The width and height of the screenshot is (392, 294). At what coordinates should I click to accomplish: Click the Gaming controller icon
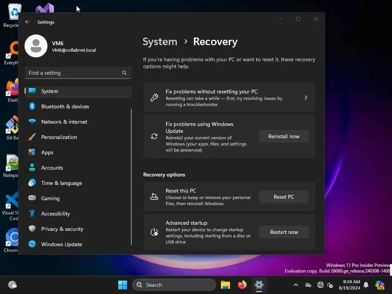[32, 198]
